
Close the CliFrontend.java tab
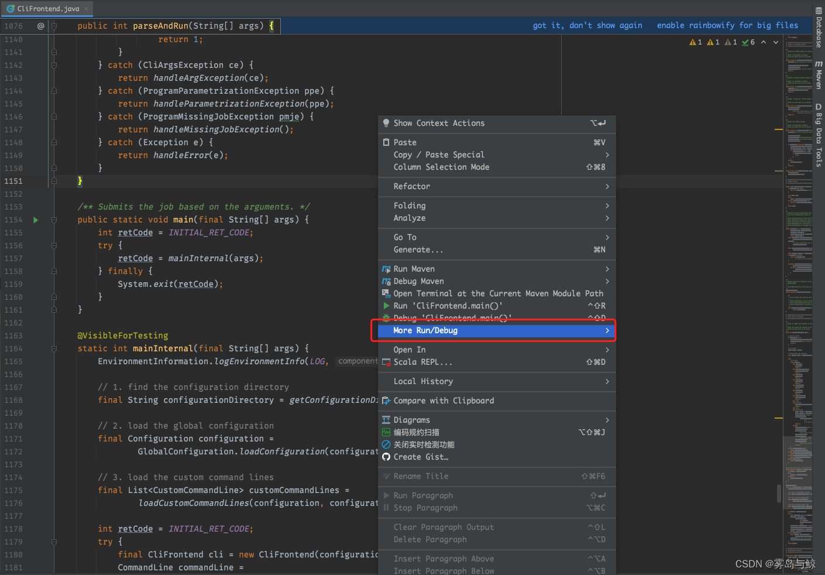pyautogui.click(x=86, y=9)
